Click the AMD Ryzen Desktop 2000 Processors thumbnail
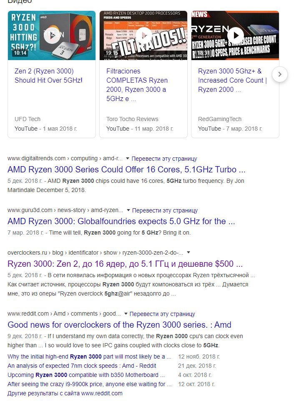304x407 pixels. 143,35
